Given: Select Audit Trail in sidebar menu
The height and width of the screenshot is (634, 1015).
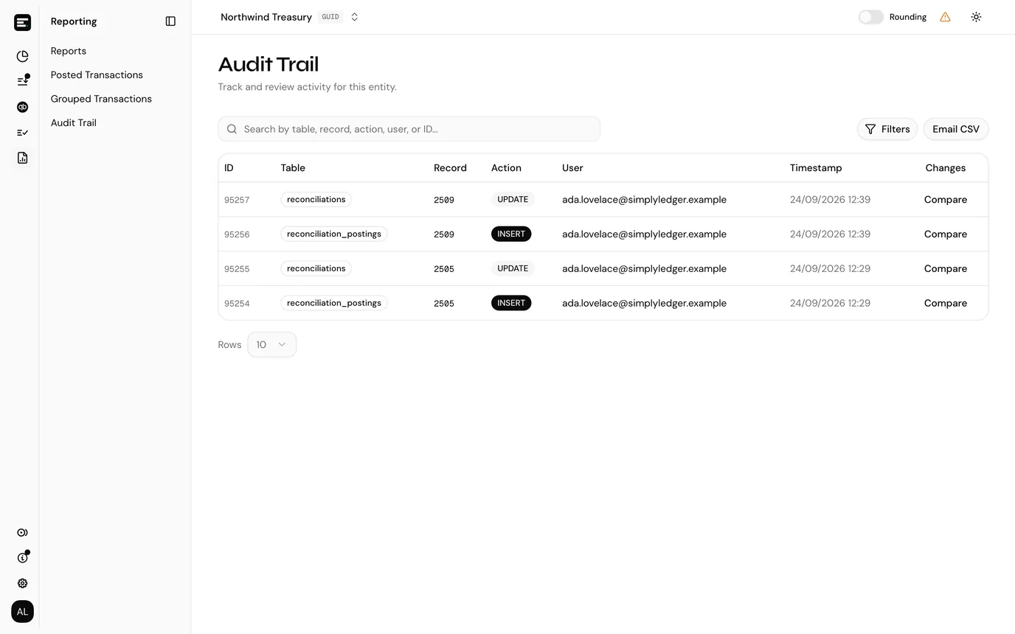Looking at the screenshot, I should [x=74, y=123].
